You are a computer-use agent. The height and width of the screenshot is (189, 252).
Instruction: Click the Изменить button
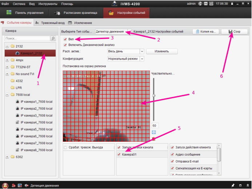[x=161, y=51]
